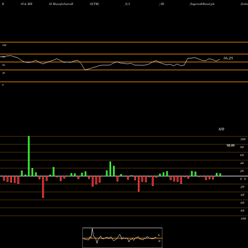Click the MunafaSutra header text

click(x=61, y=4)
